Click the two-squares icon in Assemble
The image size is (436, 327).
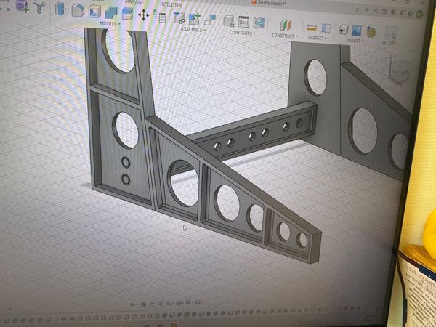pos(210,20)
